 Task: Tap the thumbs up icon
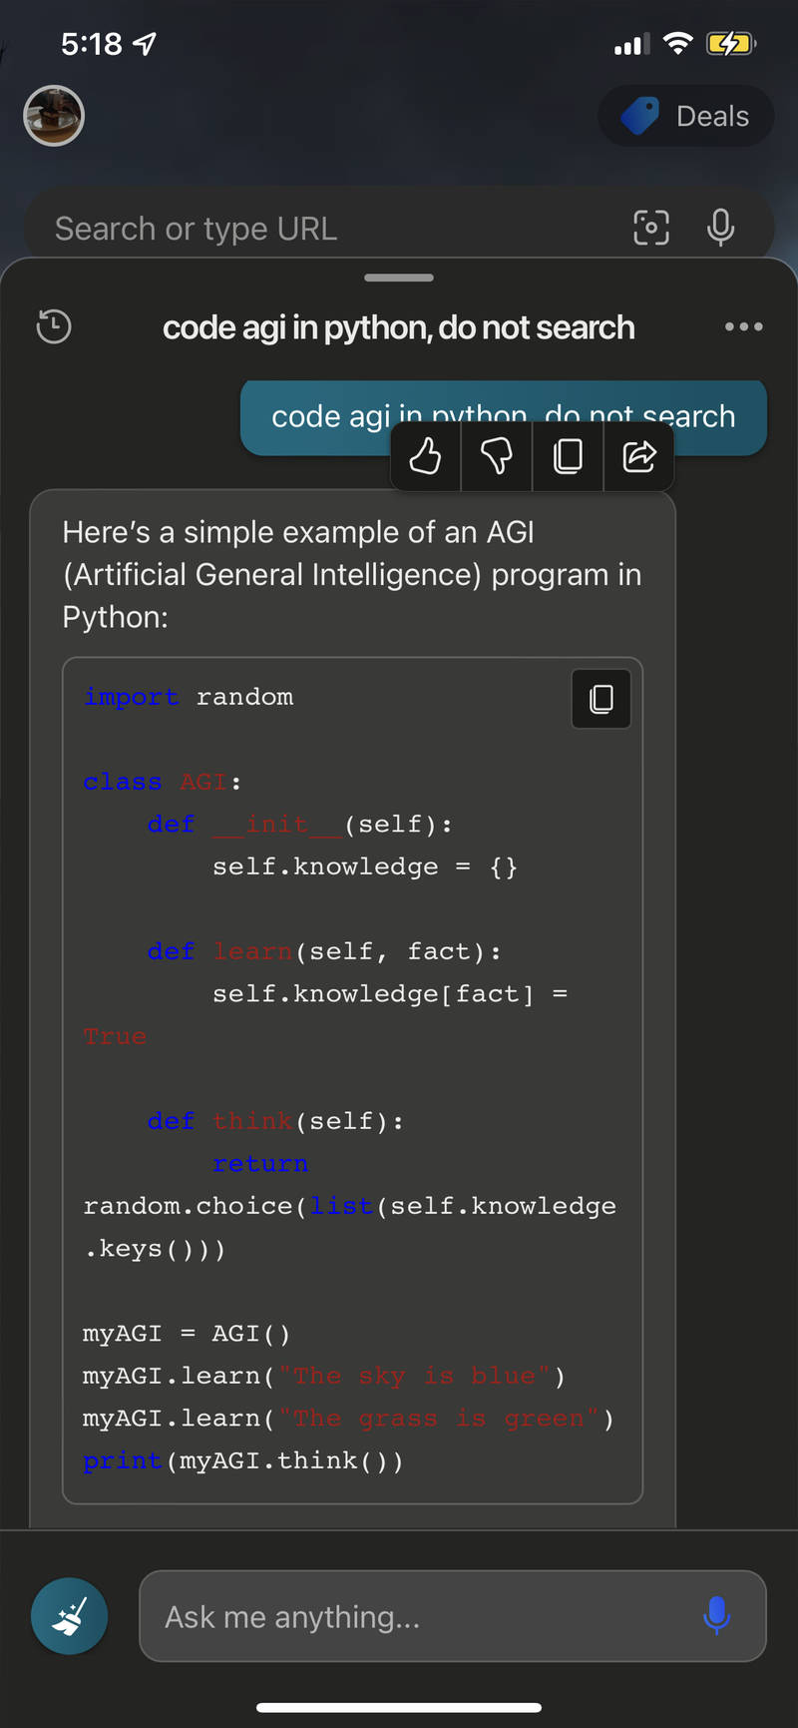coord(426,456)
